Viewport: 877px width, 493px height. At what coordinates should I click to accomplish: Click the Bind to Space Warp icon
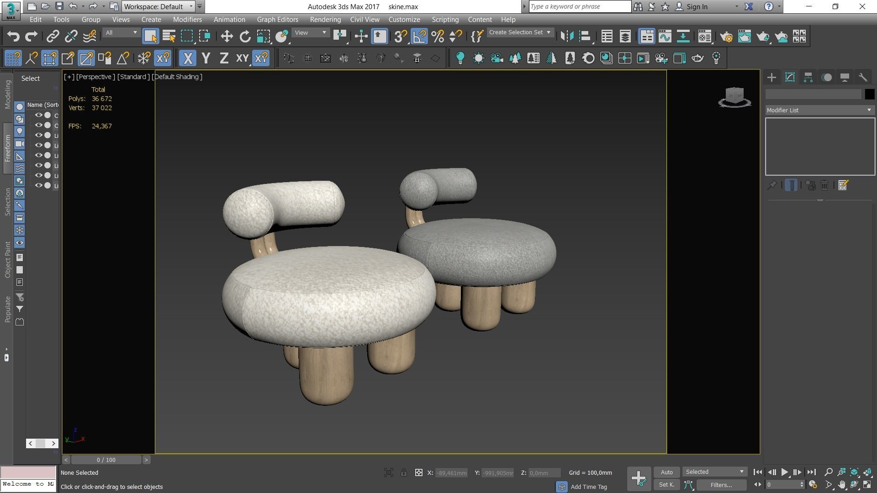(90, 37)
